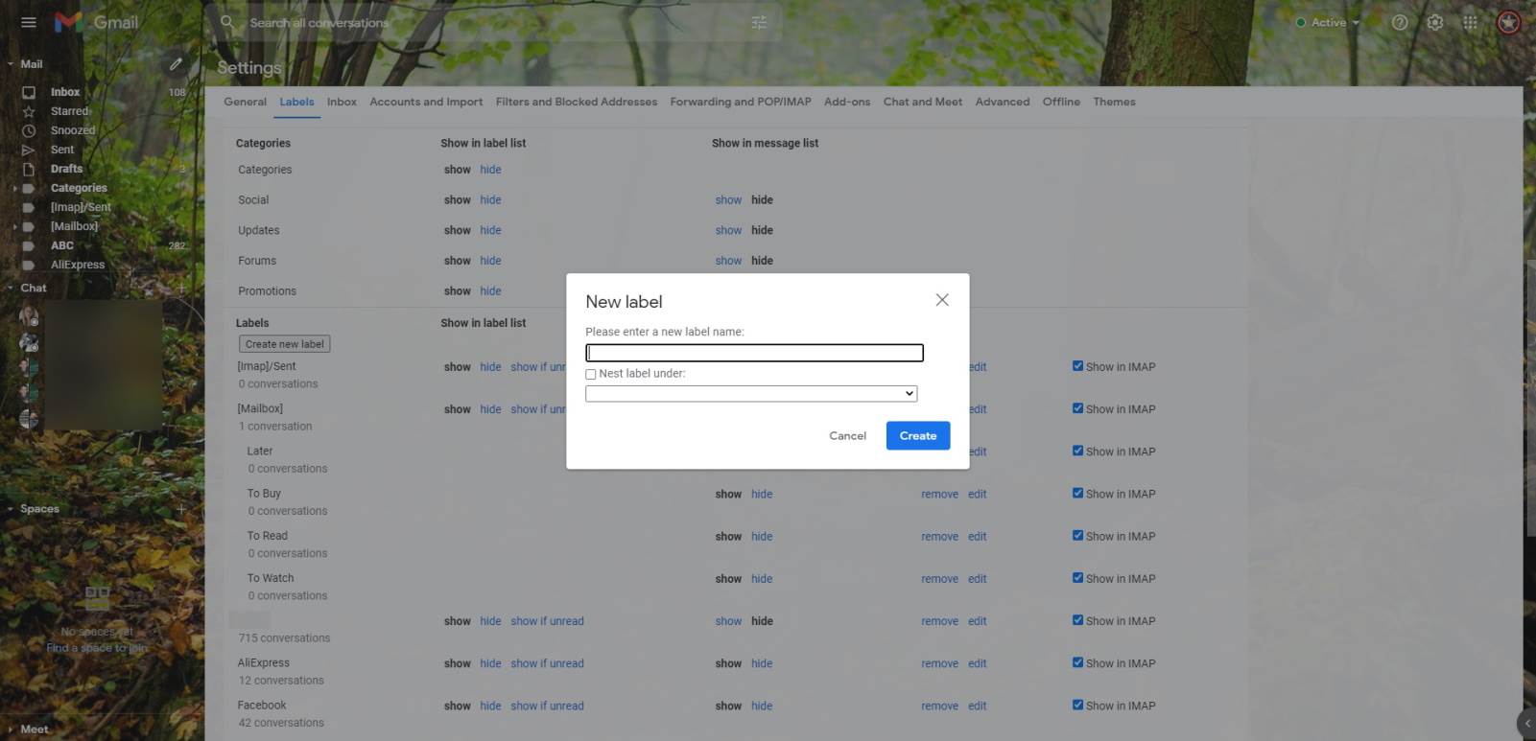Open the Help support icon

pos(1400,22)
